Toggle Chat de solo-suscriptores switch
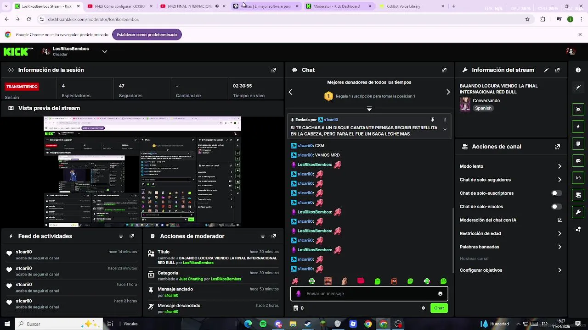Image resolution: width=588 pixels, height=330 pixels. [556, 193]
